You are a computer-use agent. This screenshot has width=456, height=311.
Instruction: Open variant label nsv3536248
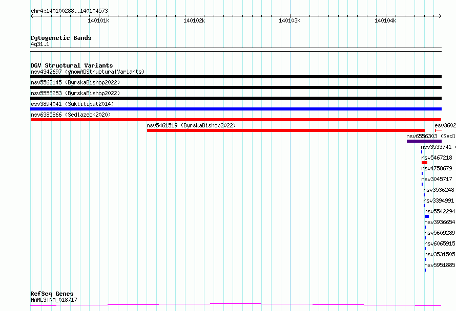pos(439,190)
